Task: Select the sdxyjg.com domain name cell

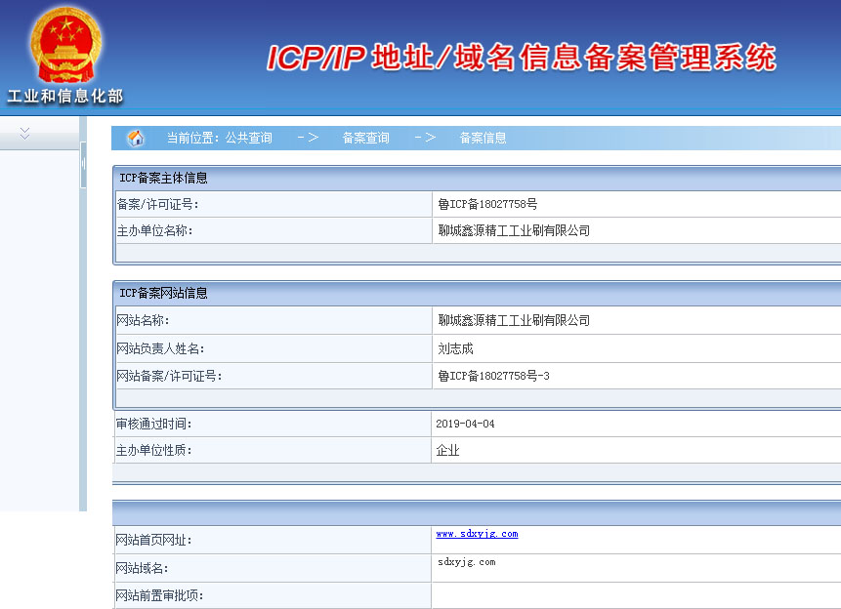Action: pos(466,561)
